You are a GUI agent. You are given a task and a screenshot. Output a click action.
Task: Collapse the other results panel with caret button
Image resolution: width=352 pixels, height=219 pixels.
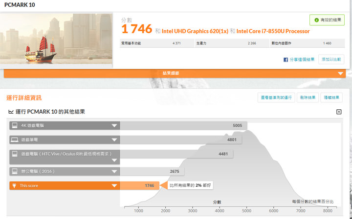[x=339, y=112]
